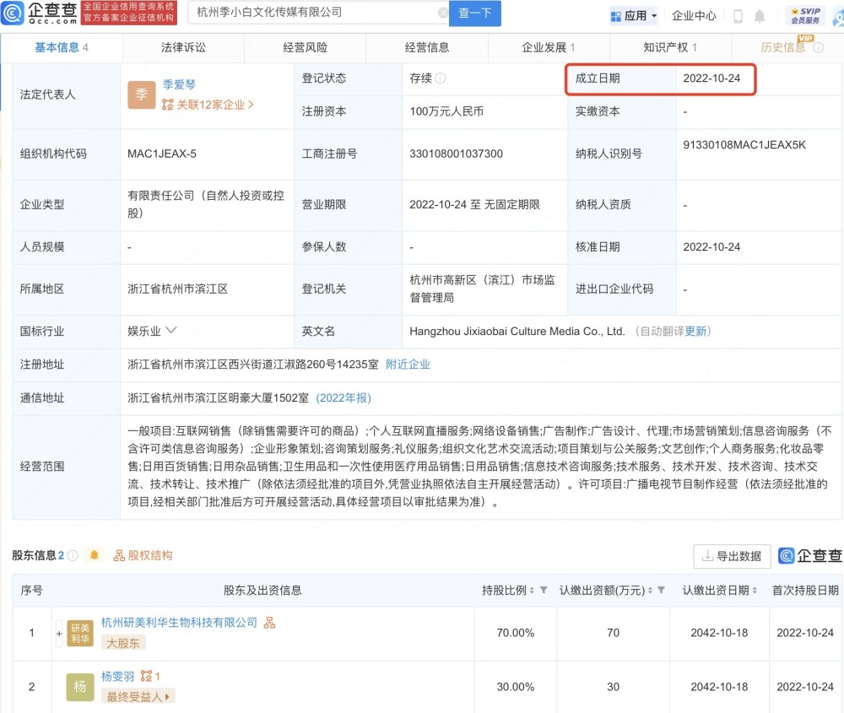Click the structure icon after 杭州研美利华生物科技有限公司
Screen dimensions: 844x713
point(269,623)
